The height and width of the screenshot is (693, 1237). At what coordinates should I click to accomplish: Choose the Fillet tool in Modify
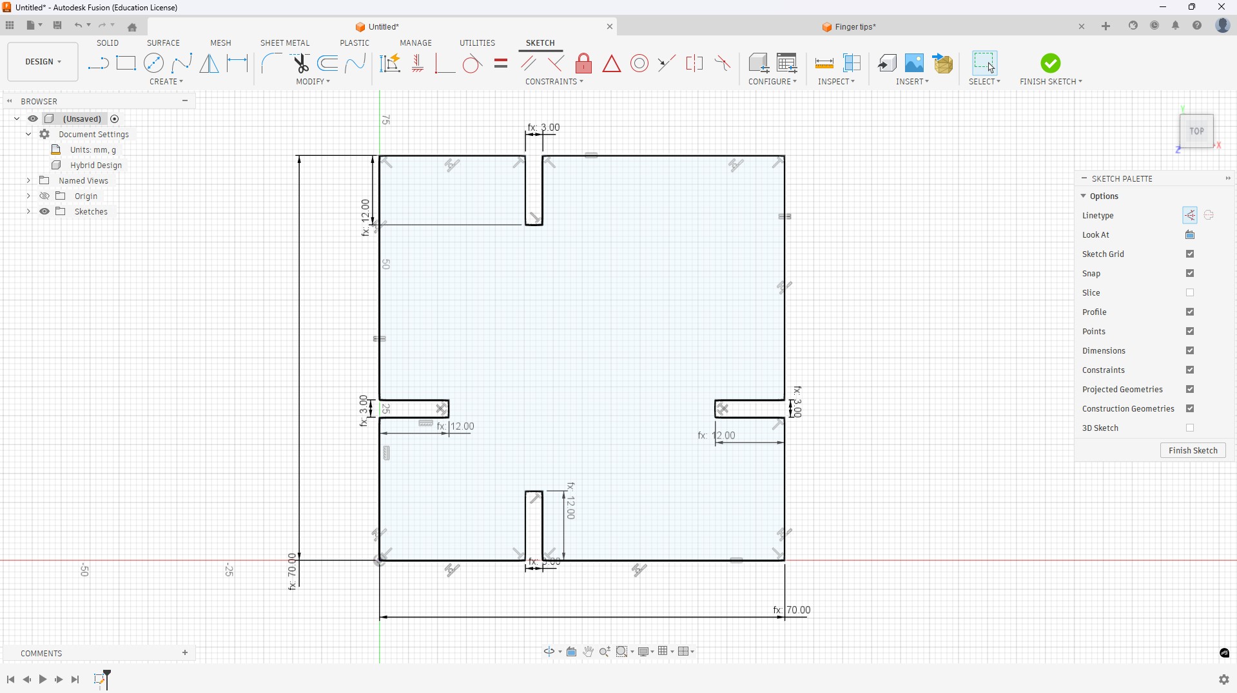point(271,63)
